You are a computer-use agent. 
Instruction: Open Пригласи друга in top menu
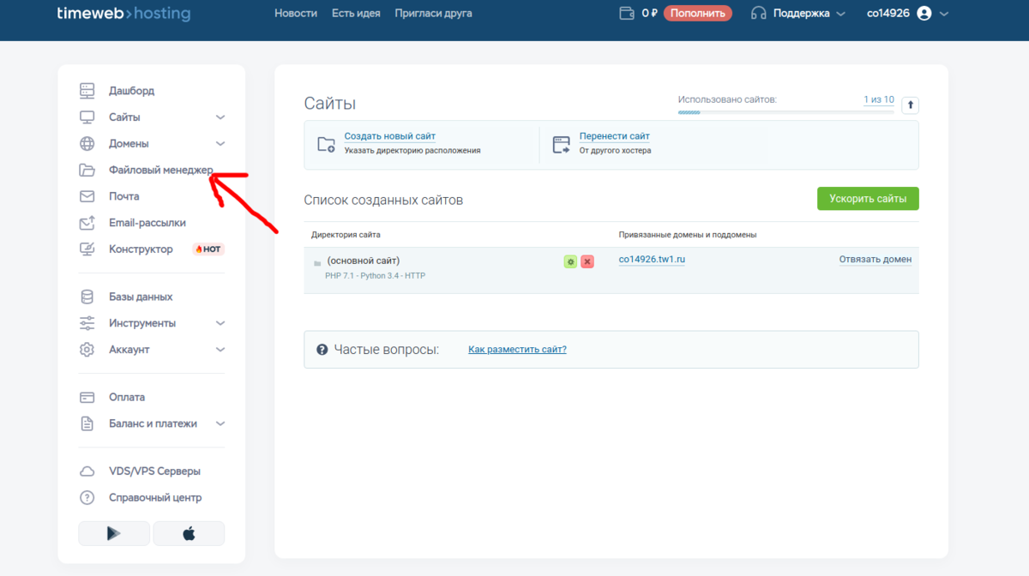point(433,14)
